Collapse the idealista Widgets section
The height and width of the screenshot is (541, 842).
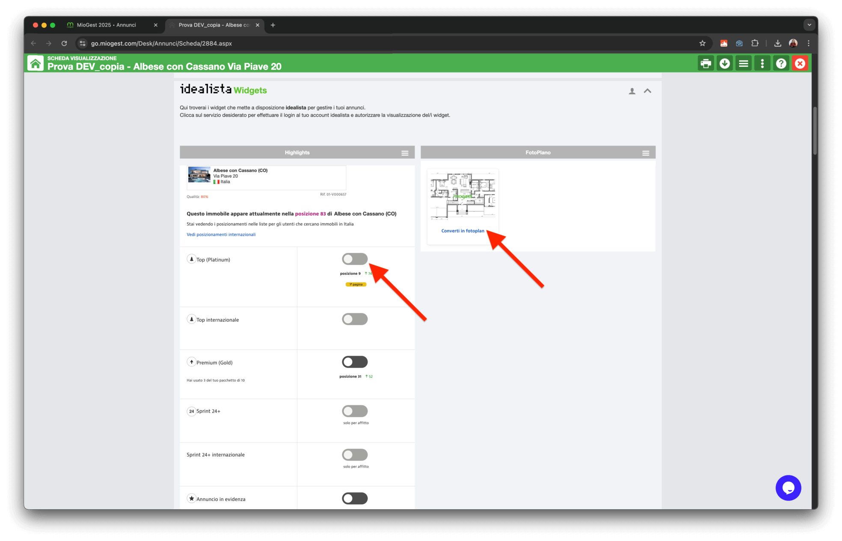coord(648,91)
